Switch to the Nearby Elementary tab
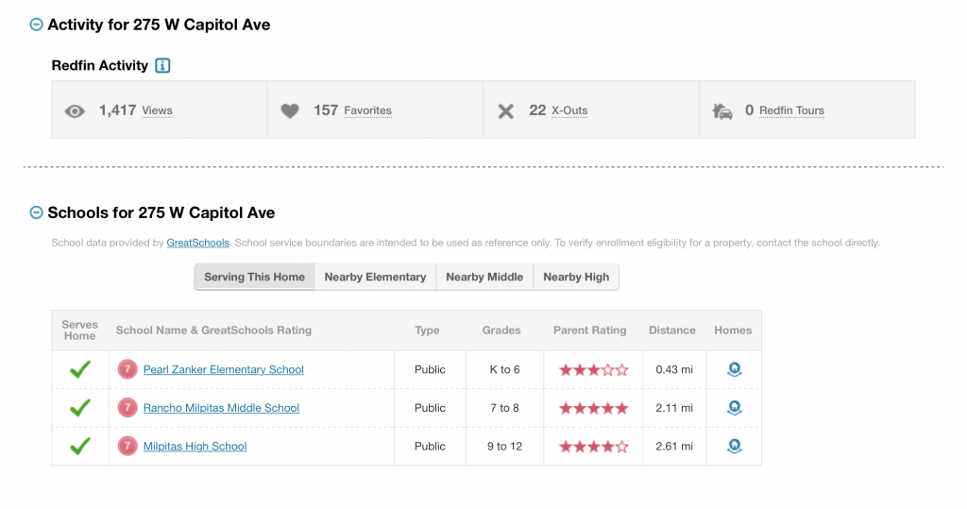 click(375, 277)
